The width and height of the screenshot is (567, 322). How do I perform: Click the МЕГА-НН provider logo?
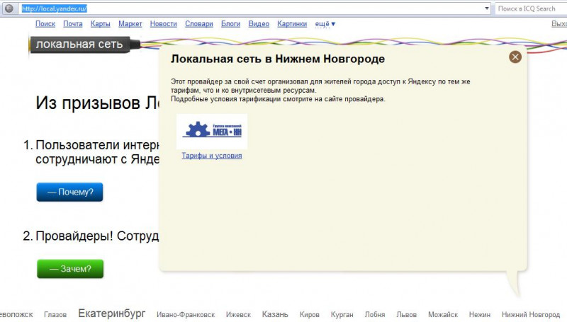(212, 132)
